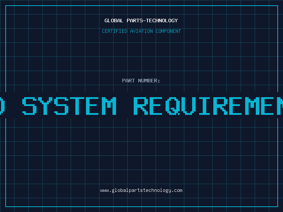Click the word COMPONENT in the subtitle
The image size is (283, 212).
[x=168, y=31]
